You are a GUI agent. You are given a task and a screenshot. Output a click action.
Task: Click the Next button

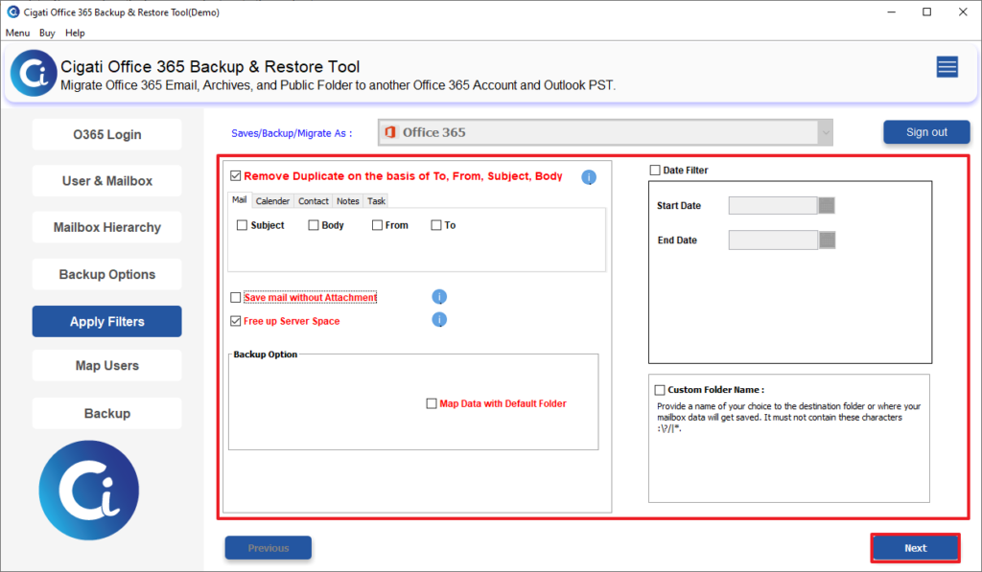point(915,548)
